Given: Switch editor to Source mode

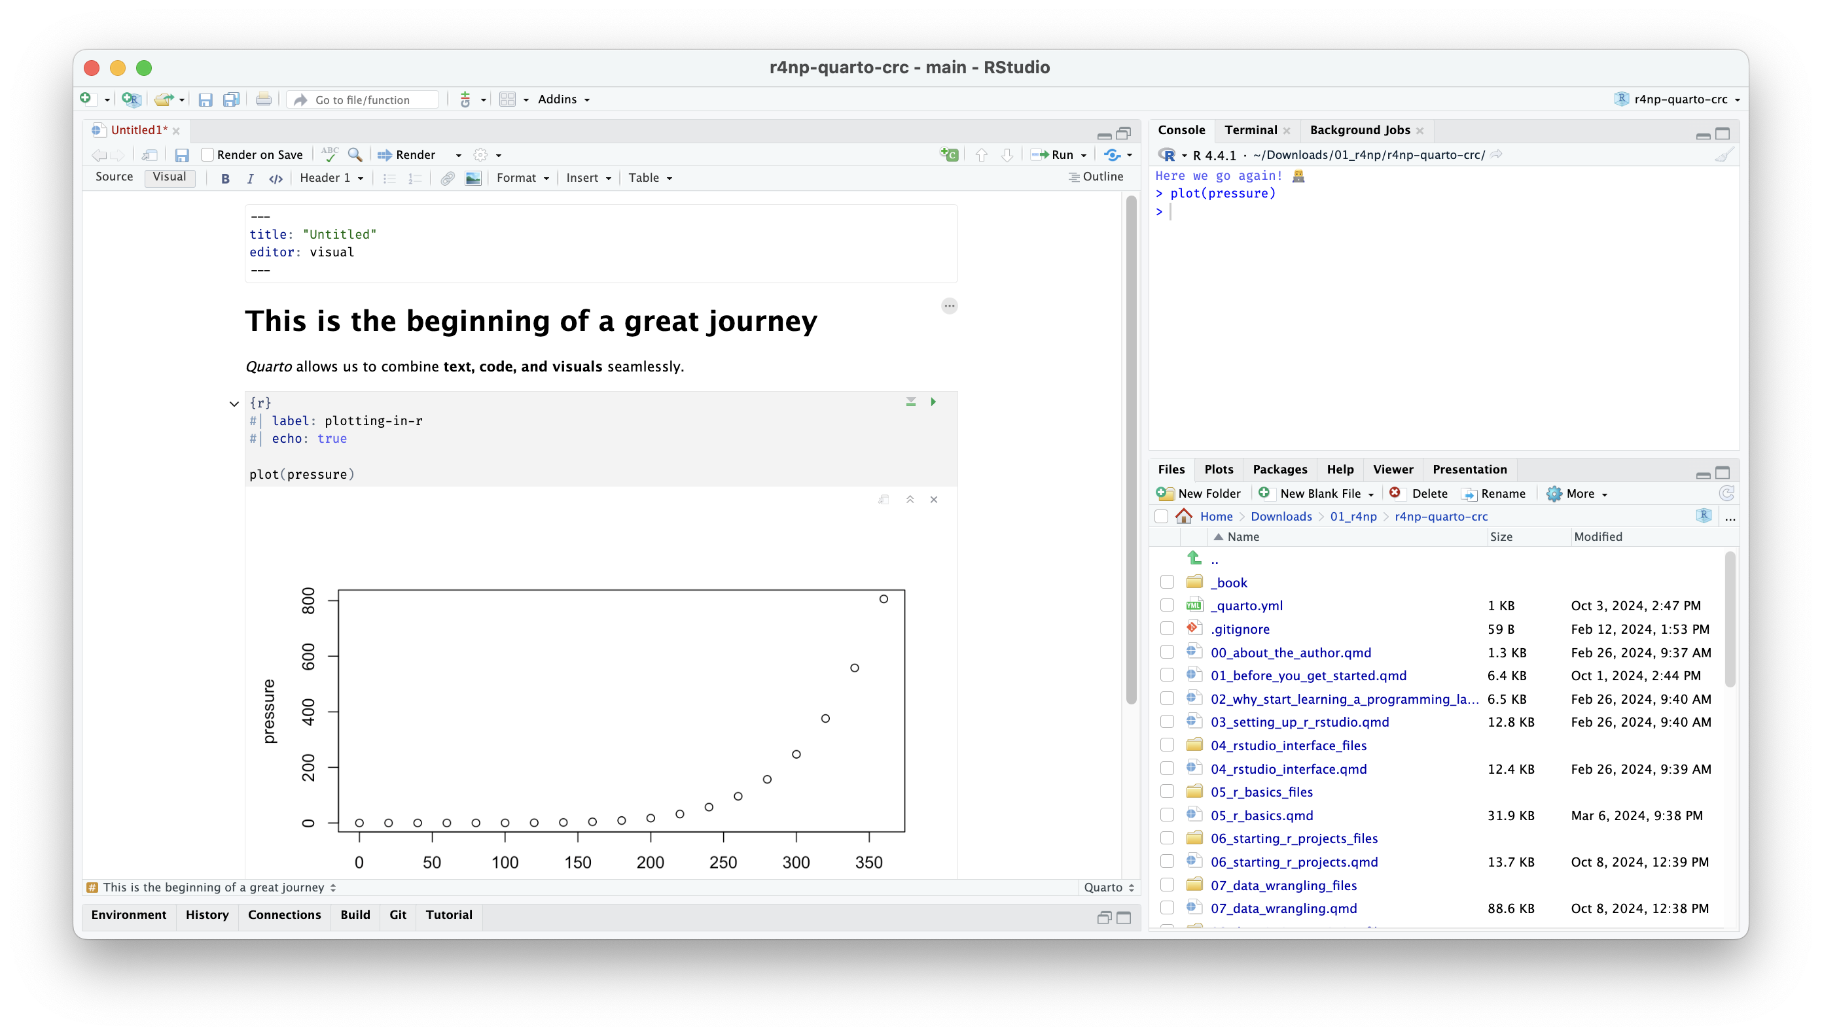Looking at the screenshot, I should [x=114, y=177].
